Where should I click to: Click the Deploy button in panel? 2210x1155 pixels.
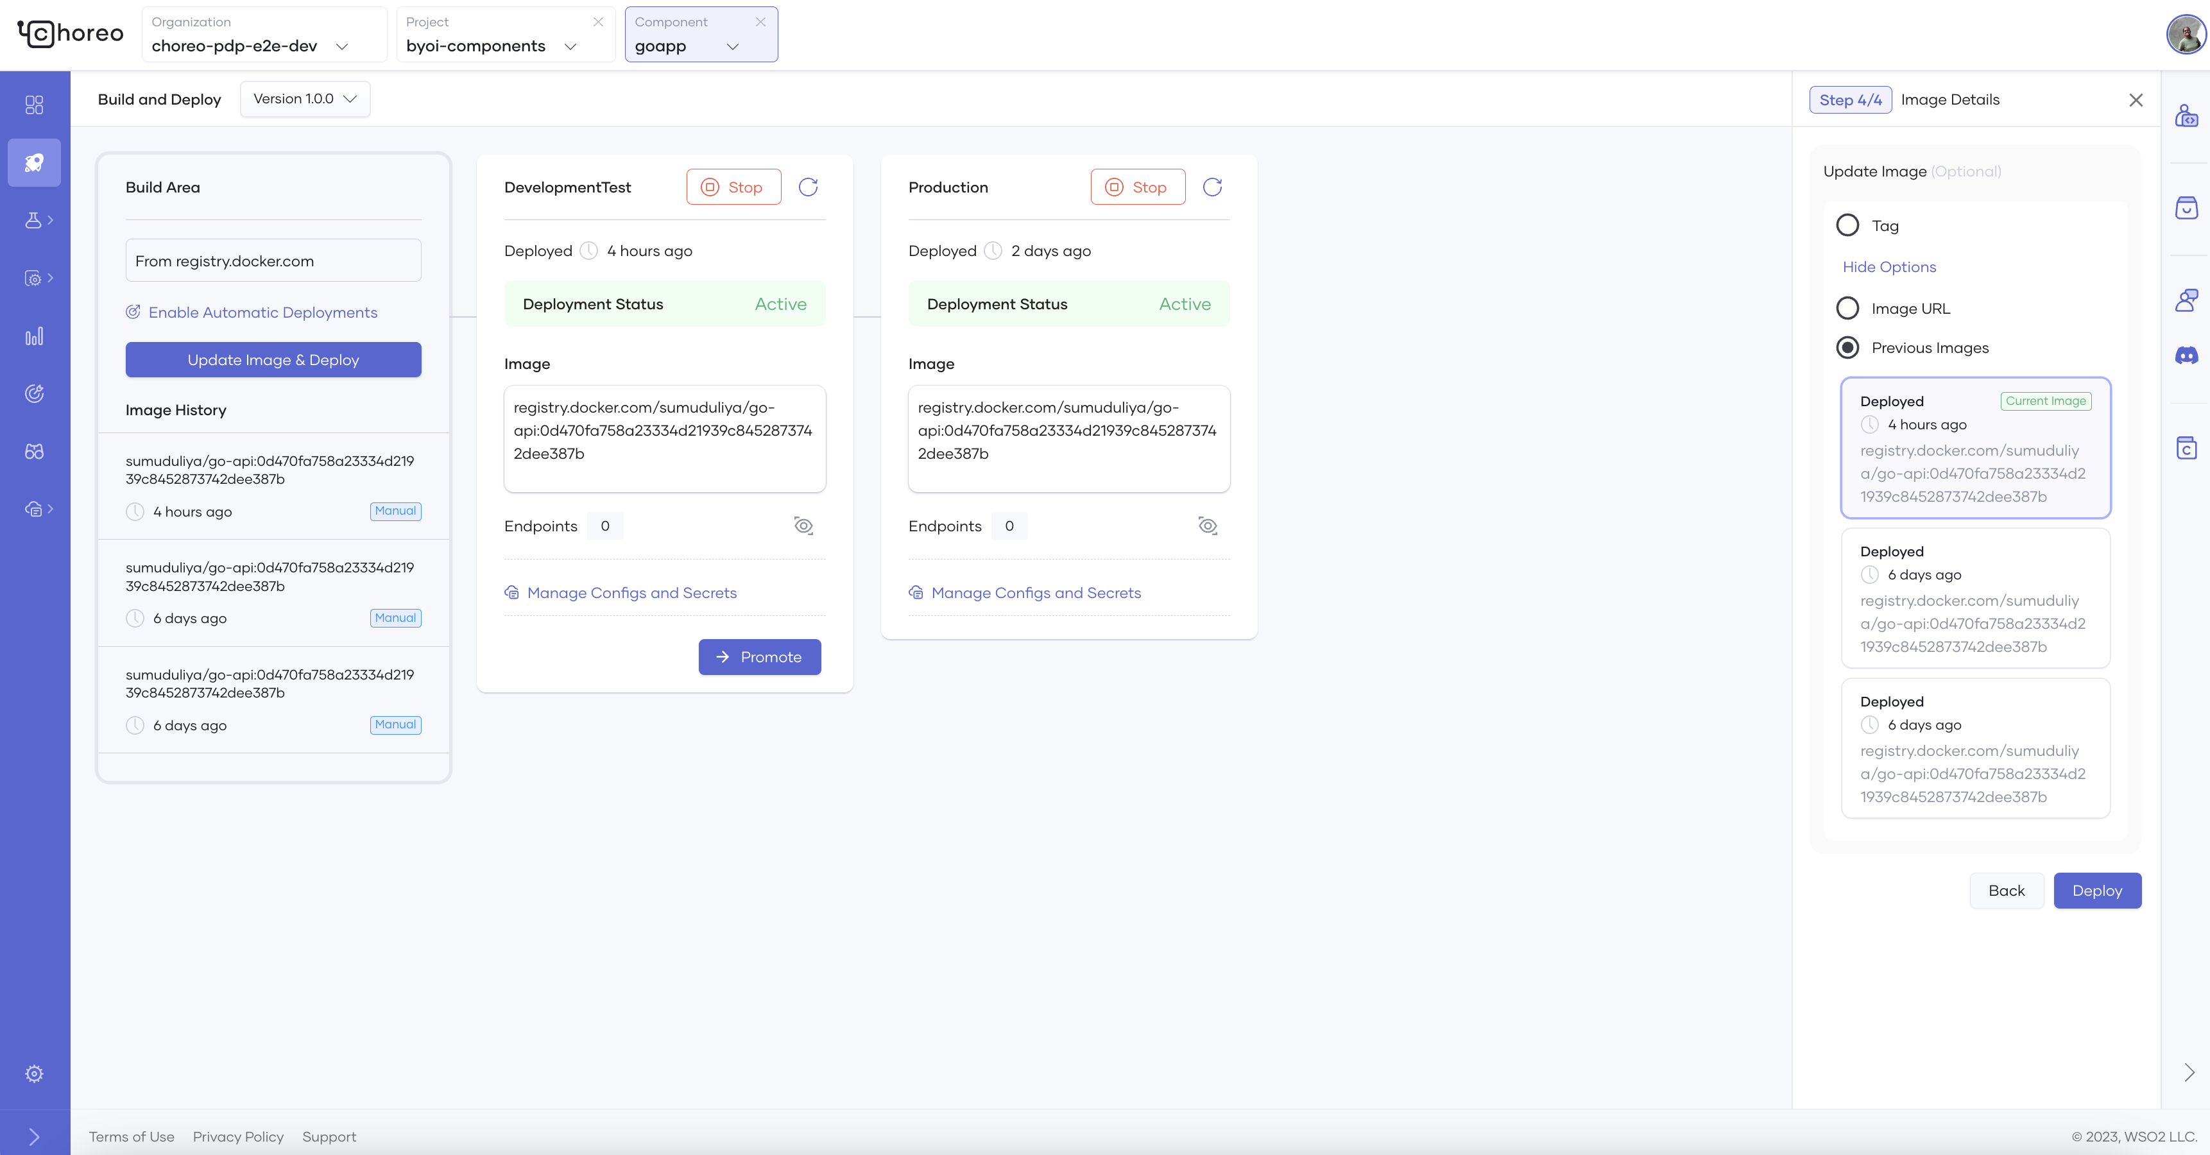2097,891
